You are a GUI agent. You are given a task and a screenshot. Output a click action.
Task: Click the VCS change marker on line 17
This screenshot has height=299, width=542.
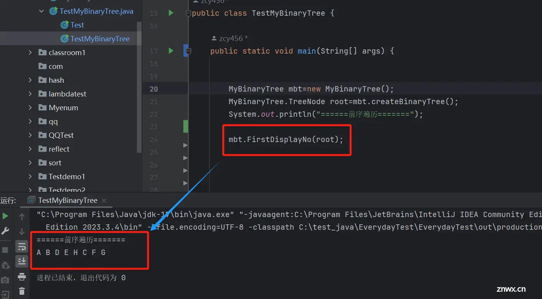[x=186, y=51]
